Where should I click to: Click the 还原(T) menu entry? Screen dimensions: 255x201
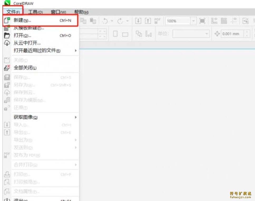point(40,108)
